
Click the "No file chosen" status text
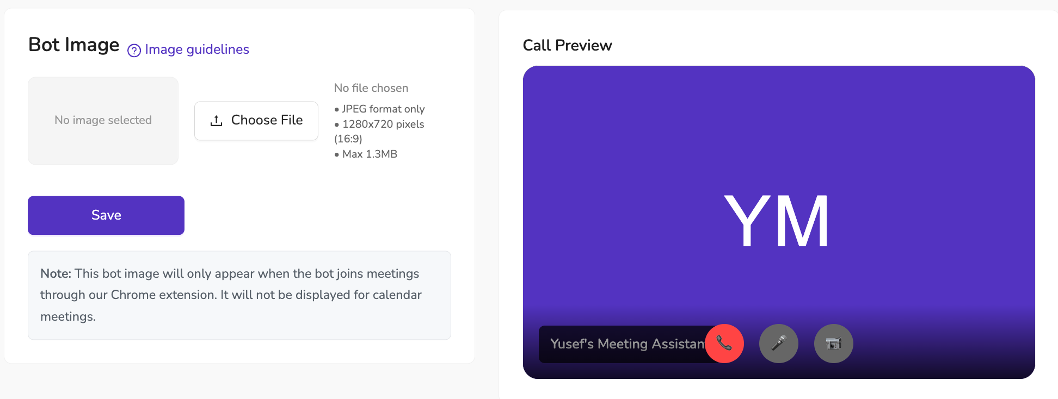coord(371,88)
